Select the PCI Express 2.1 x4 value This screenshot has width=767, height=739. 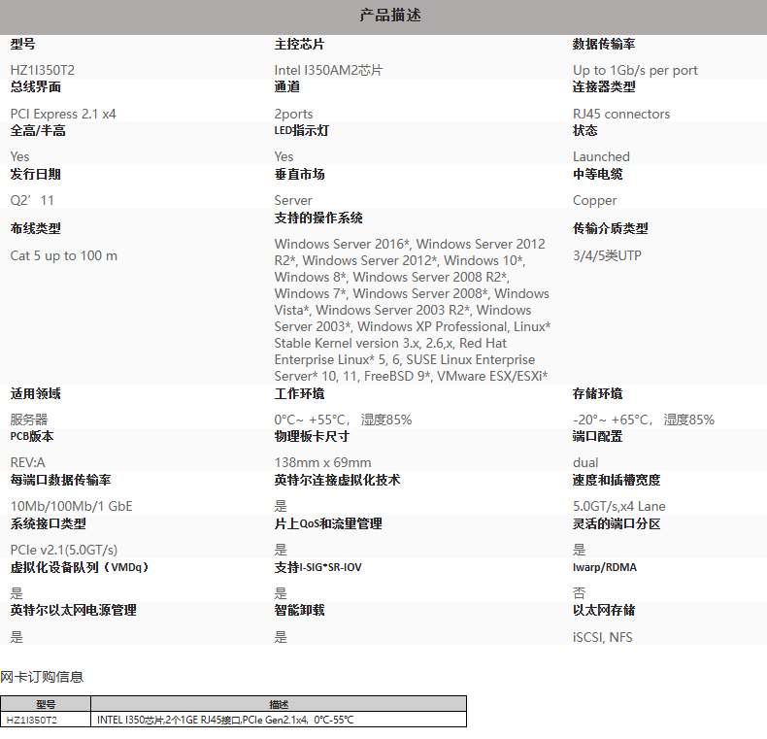pos(63,114)
